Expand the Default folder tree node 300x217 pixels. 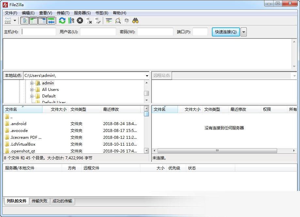click(x=32, y=96)
